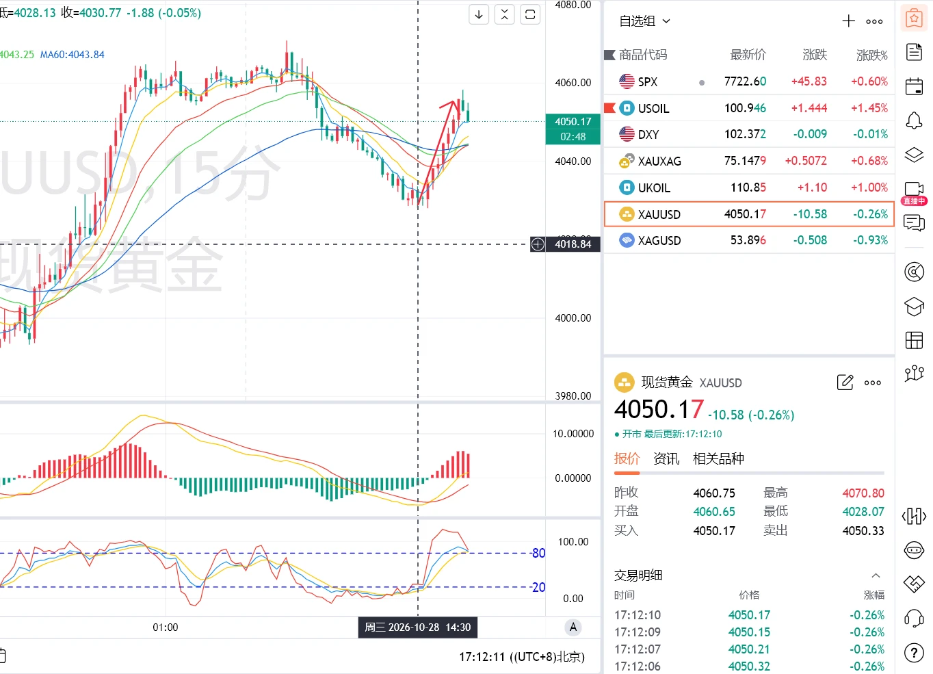Open the customer service headset icon

point(914,619)
